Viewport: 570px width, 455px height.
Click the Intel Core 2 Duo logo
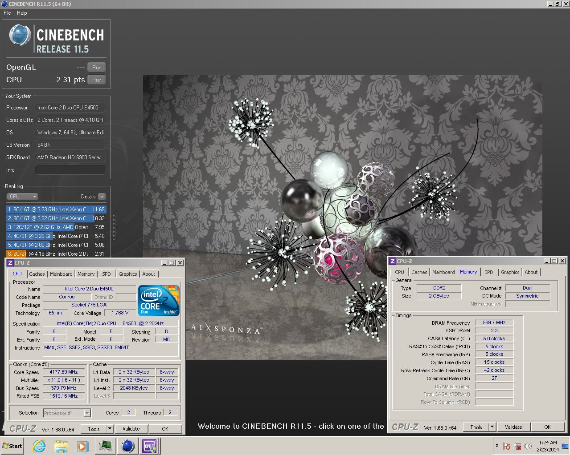pyautogui.click(x=159, y=300)
